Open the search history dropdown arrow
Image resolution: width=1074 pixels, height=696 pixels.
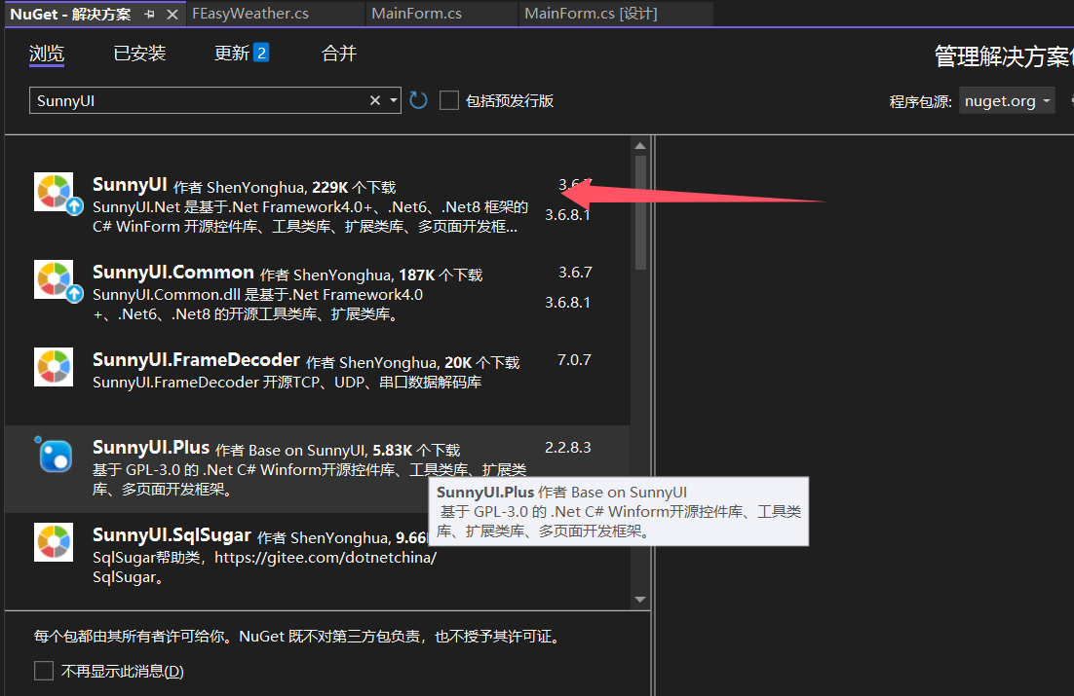click(x=393, y=100)
